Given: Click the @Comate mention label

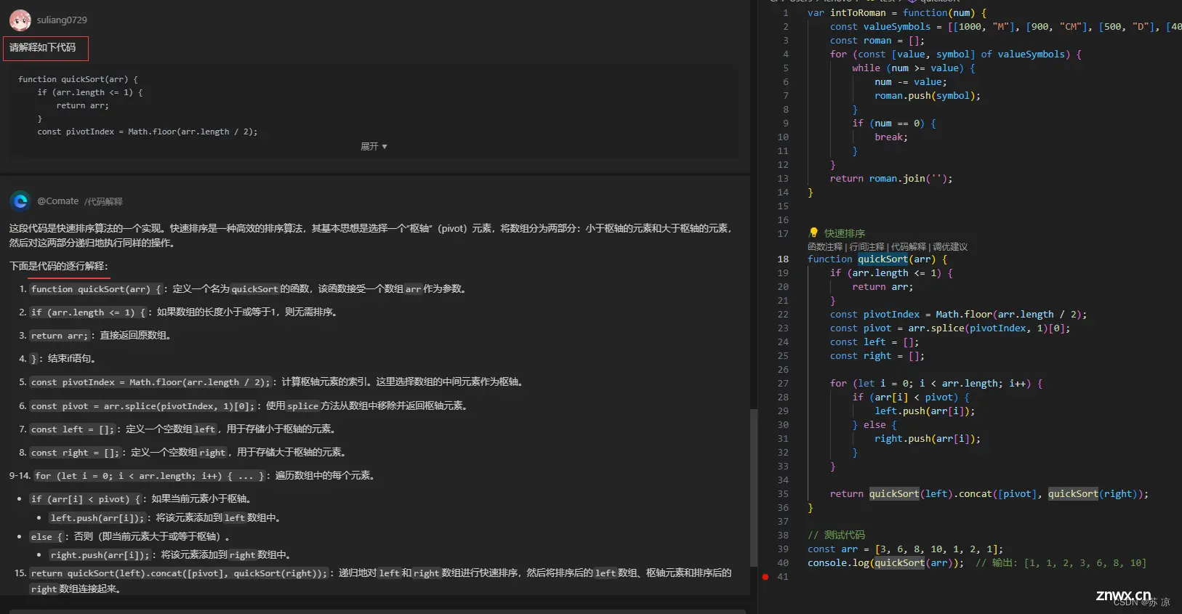Looking at the screenshot, I should 57,201.
